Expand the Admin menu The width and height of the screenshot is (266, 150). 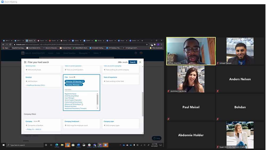97,53
